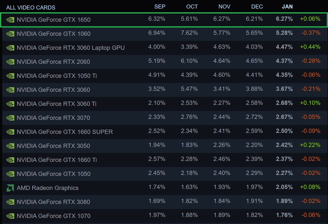The width and height of the screenshot is (328, 224).
Task: Click the 1.89% JAN value for RTX 3080
Action: [x=284, y=201]
